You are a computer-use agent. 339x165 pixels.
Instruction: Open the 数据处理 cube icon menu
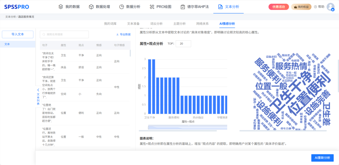pyautogui.click(x=100, y=7)
